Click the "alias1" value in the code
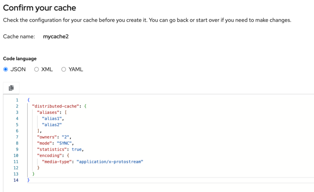Viewport: 314px width, 192px height. click(52, 119)
